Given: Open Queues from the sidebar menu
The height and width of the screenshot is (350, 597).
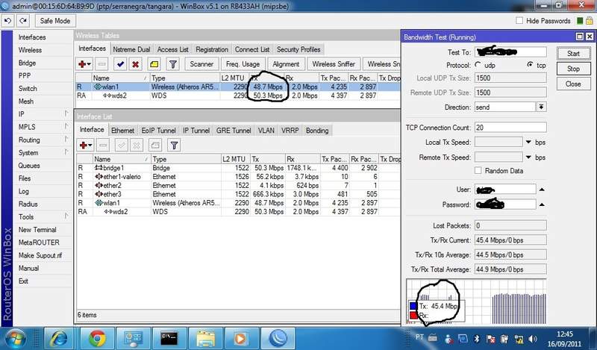Looking at the screenshot, I should pos(29,165).
